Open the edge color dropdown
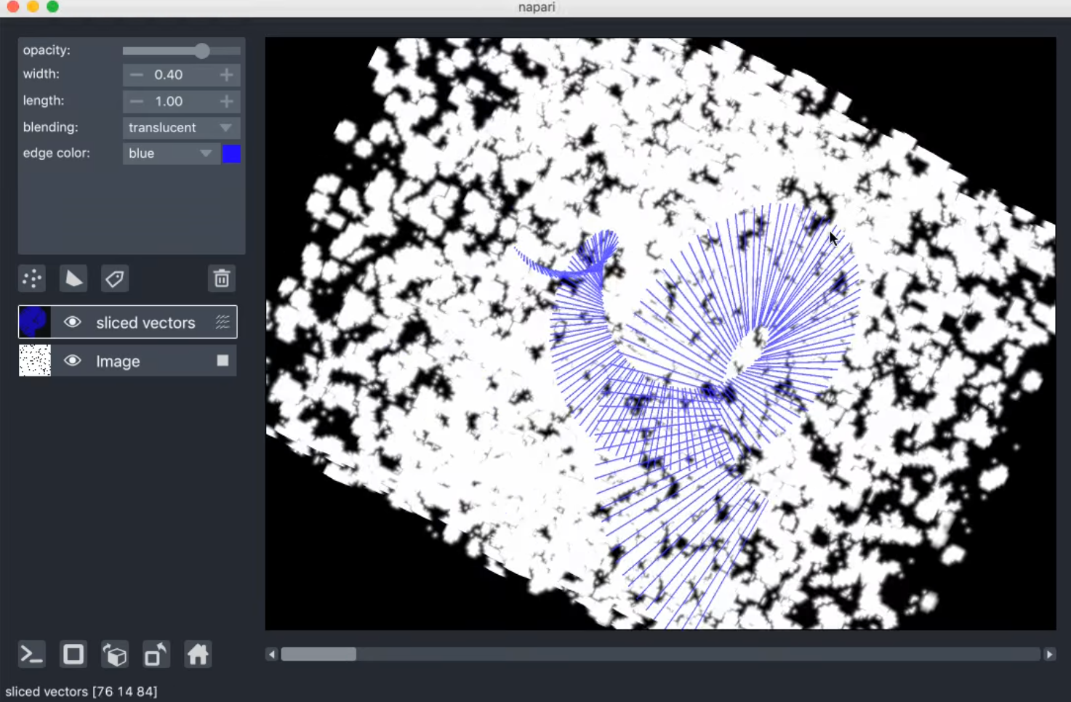Viewport: 1071px width, 702px height. pos(170,153)
